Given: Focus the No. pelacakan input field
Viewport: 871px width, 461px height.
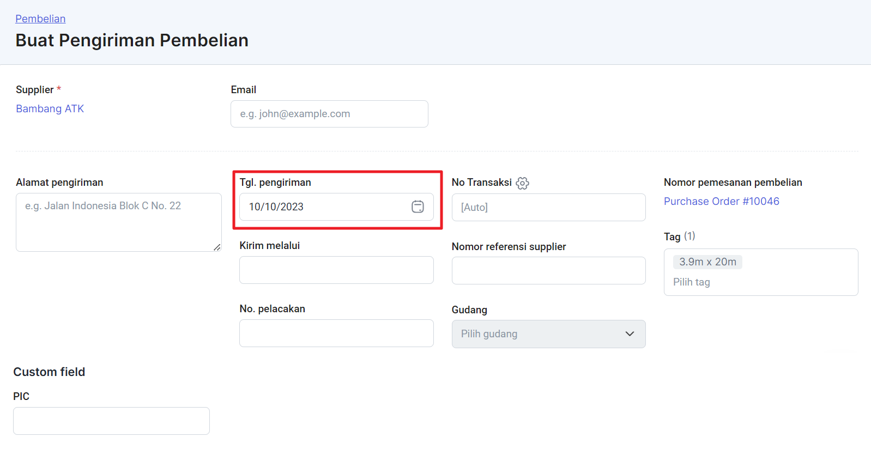Looking at the screenshot, I should click(336, 333).
